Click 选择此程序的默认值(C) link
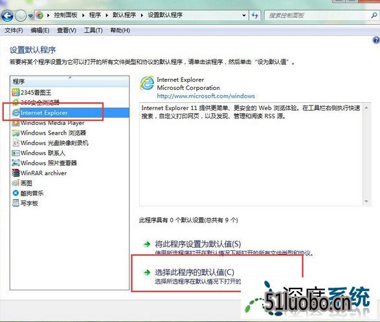Screen dimensions: 380x322 click(194, 272)
